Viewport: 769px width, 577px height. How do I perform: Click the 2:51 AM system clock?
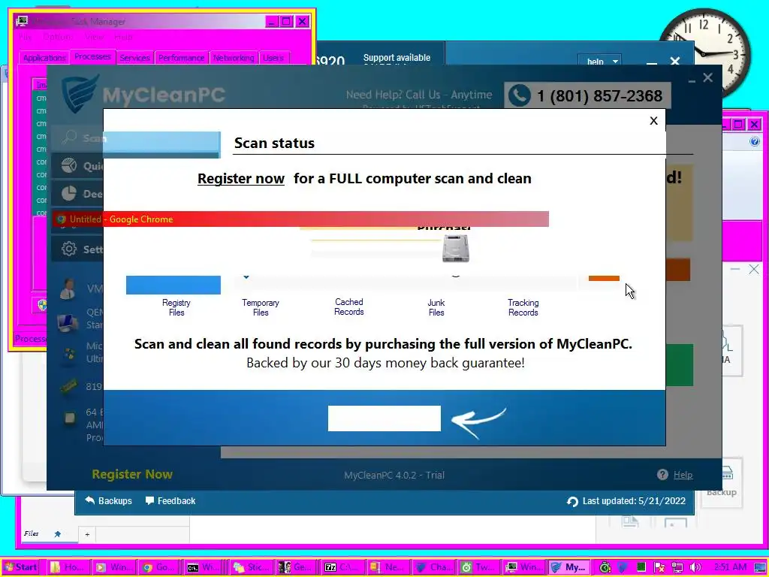[x=730, y=567]
